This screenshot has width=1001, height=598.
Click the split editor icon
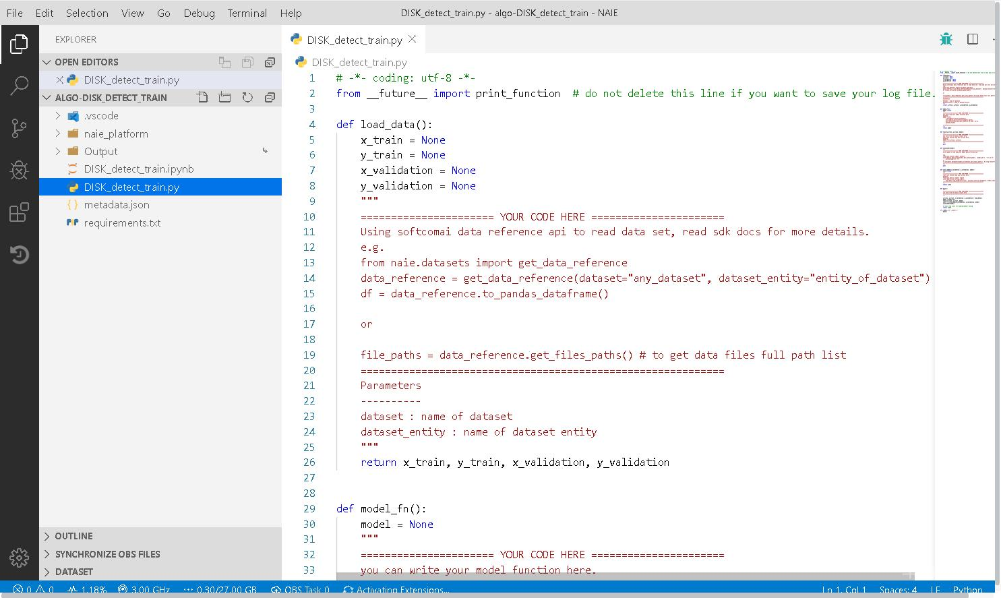pyautogui.click(x=972, y=39)
